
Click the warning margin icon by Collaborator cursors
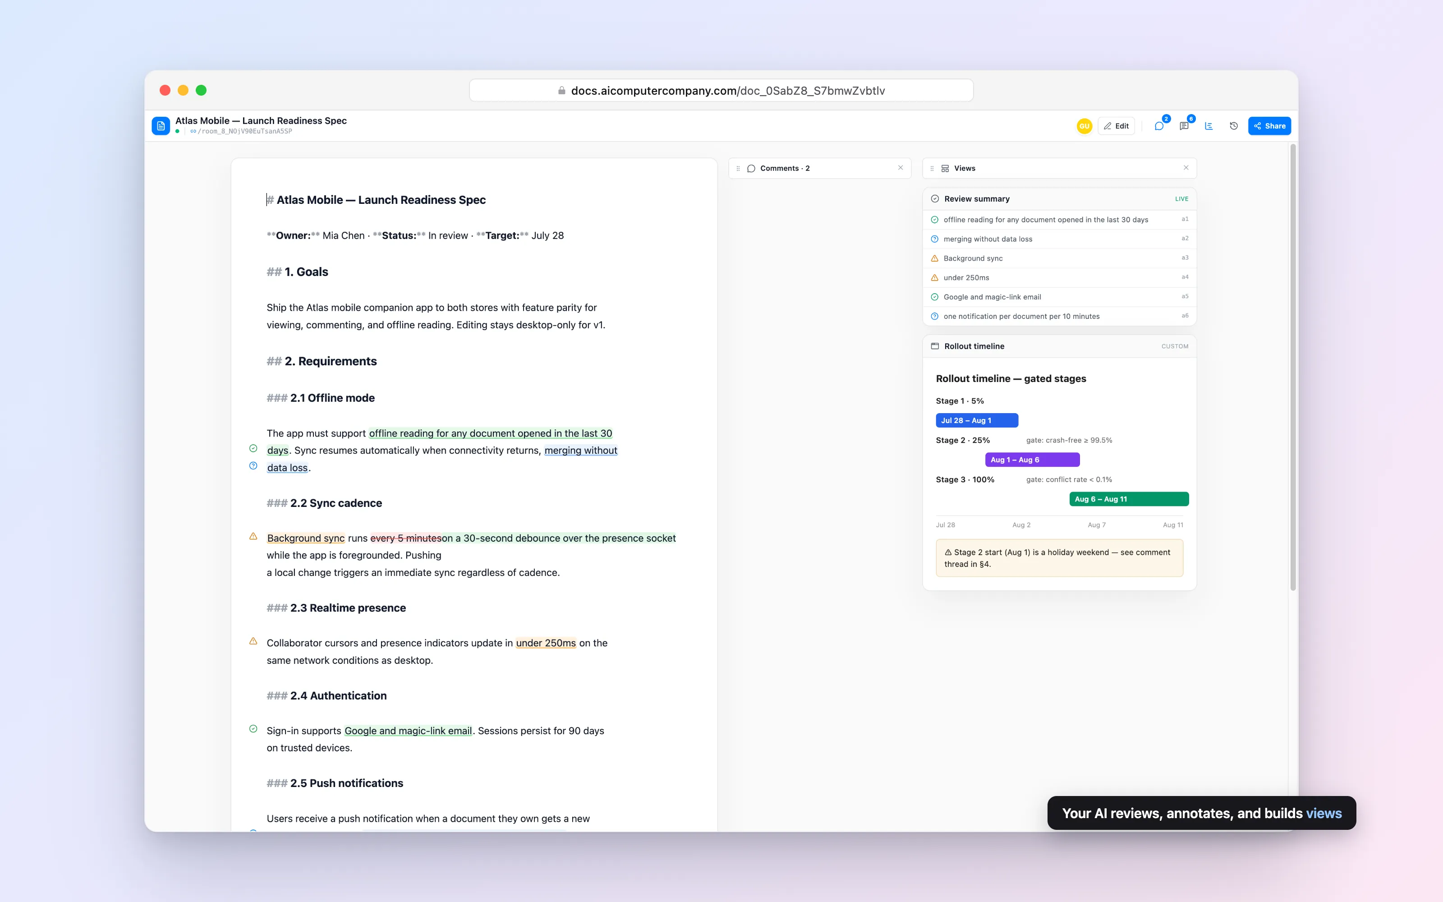(x=253, y=641)
